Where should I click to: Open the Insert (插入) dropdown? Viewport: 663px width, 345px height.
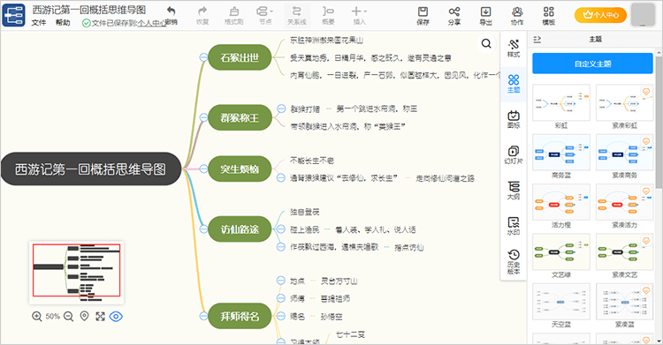(x=360, y=15)
